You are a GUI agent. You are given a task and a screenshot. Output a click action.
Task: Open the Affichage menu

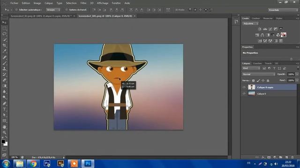coord(103,3)
